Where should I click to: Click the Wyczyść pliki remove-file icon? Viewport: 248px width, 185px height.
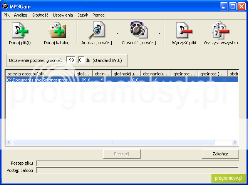[184, 30]
